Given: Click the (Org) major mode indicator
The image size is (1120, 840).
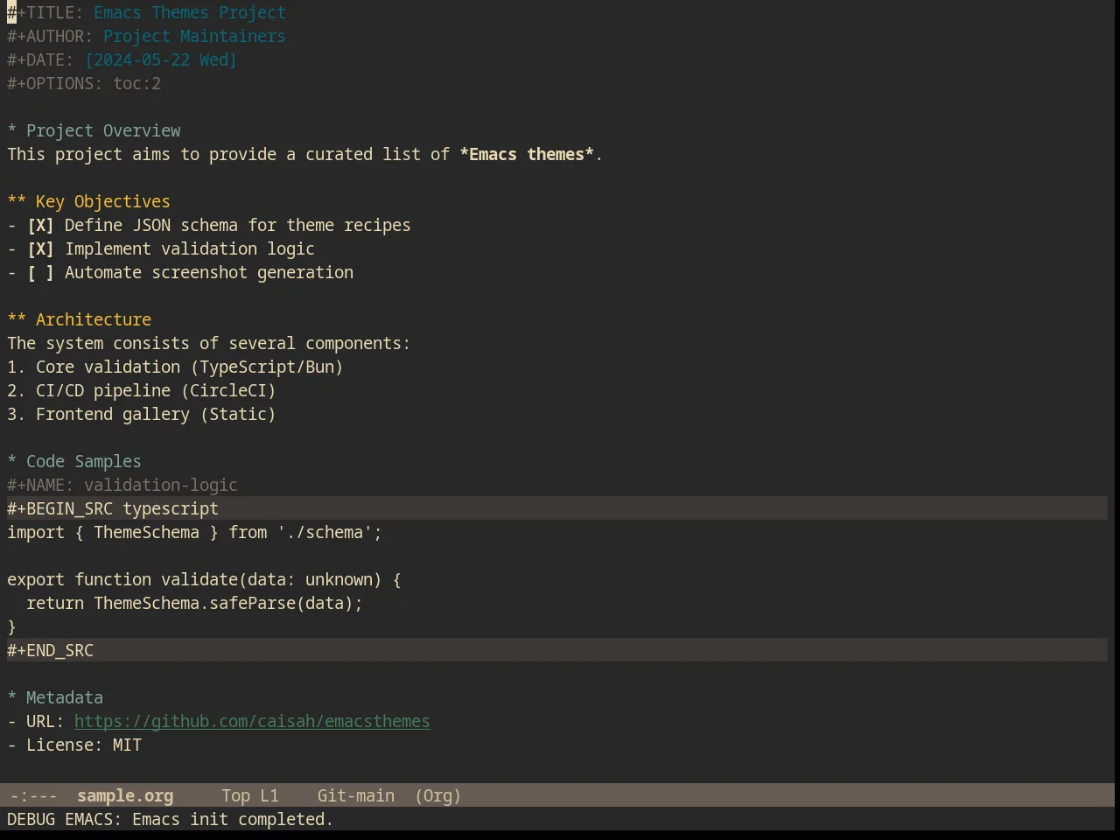Looking at the screenshot, I should (x=438, y=796).
